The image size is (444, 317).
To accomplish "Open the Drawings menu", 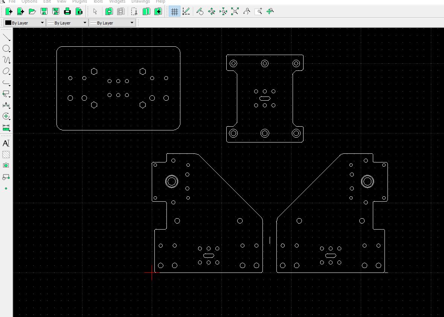I will point(140,2).
